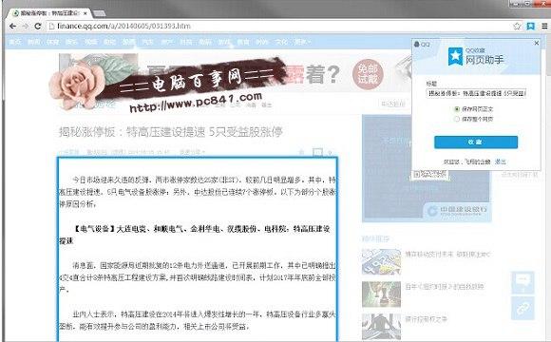551x342 pixels.
Task: Open the first recommended article title link
Action: pyautogui.click(x=447, y=255)
